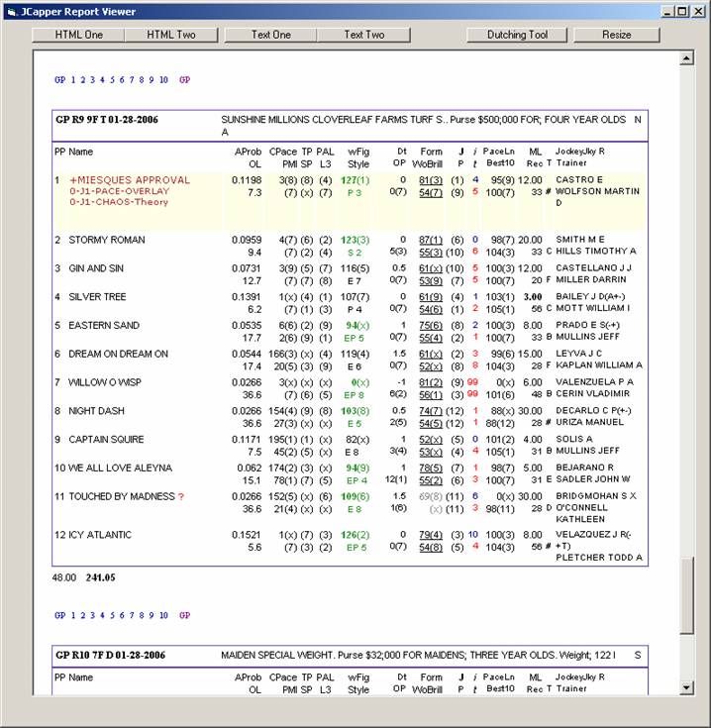711x728 pixels.
Task: Click the scrollbar down arrow
Action: 686,687
